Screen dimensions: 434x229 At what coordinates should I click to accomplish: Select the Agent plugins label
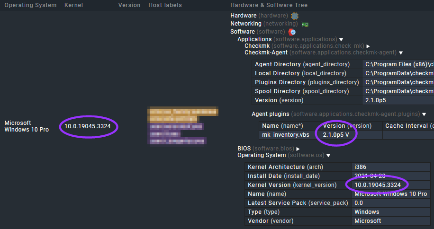tap(271, 114)
